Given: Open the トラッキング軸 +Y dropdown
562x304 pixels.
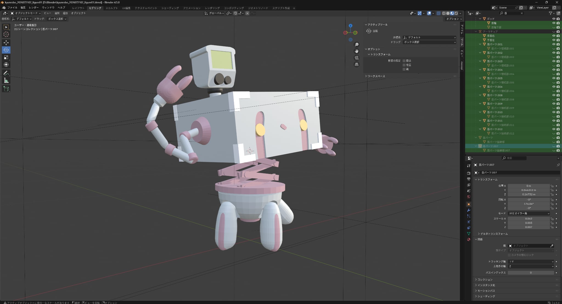Looking at the screenshot, I should pos(531,262).
